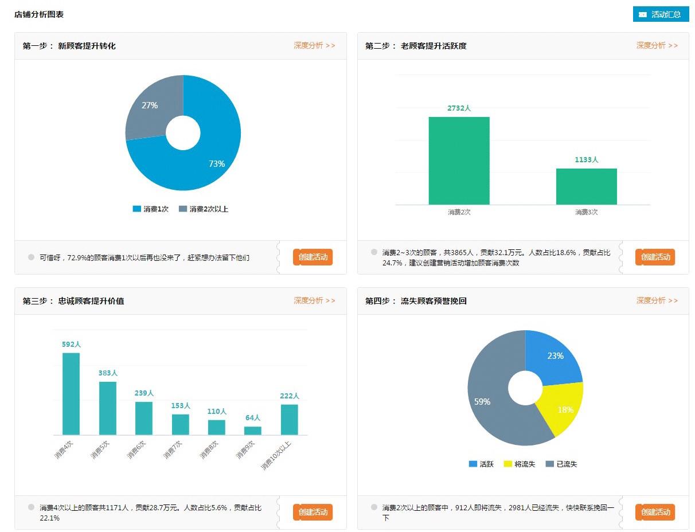Expand 深度分析 for 忠诚顾客提升价值
Viewport: 695px width, 532px height.
314,300
